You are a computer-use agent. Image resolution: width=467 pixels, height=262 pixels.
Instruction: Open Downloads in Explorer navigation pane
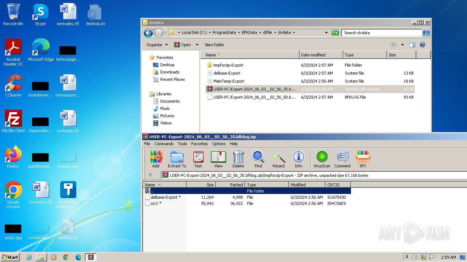170,72
